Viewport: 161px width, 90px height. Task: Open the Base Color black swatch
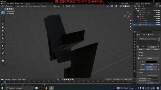[x=151, y=62]
